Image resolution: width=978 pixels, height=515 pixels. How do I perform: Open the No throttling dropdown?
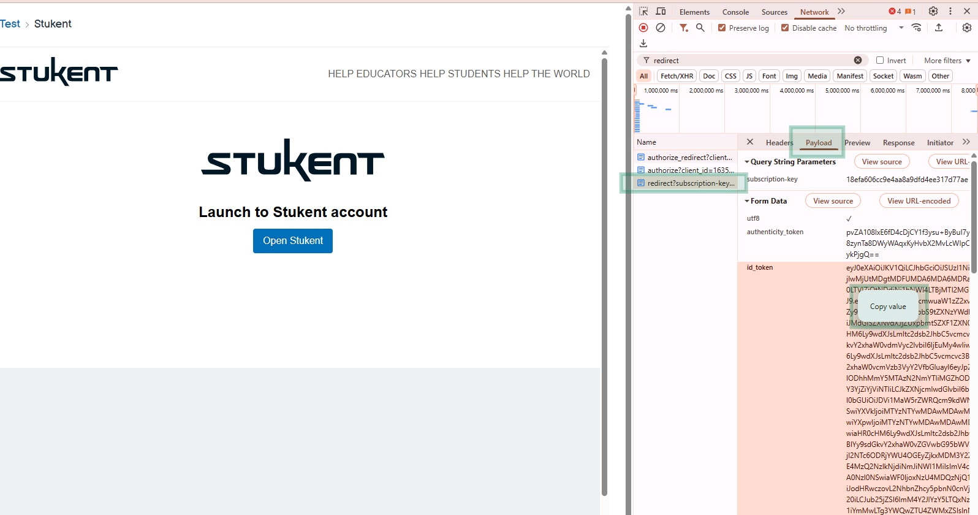coord(874,28)
